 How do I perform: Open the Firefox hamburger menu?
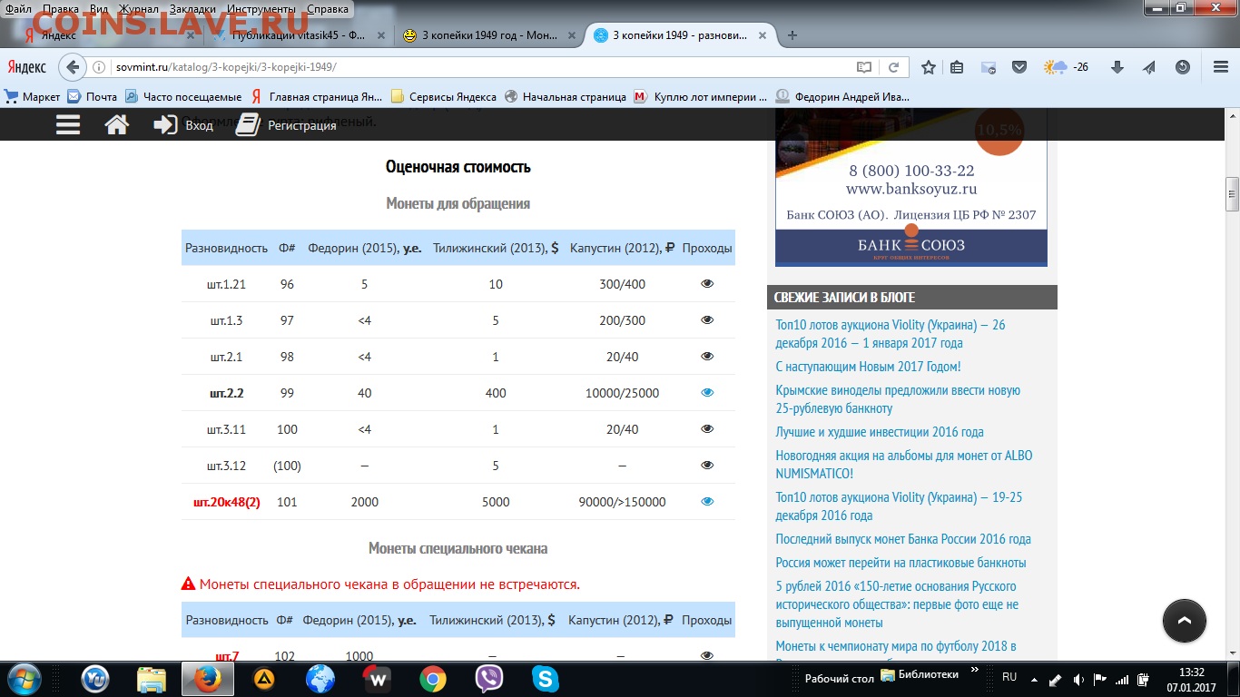click(x=1220, y=67)
